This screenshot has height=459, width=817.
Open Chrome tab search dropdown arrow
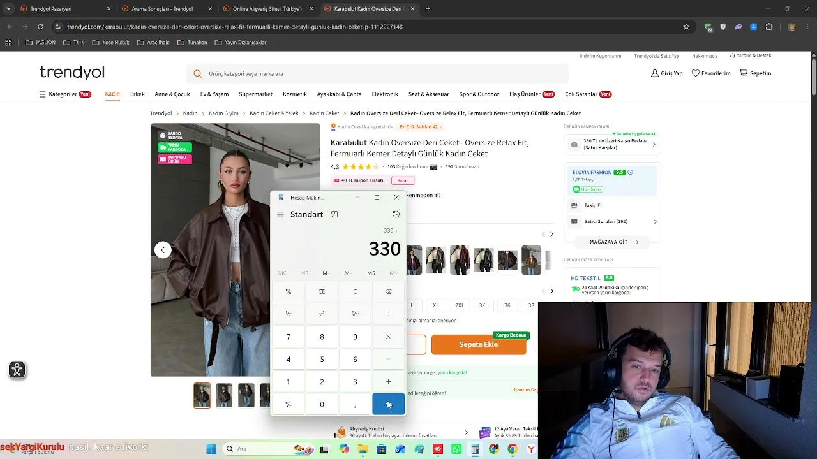8,9
